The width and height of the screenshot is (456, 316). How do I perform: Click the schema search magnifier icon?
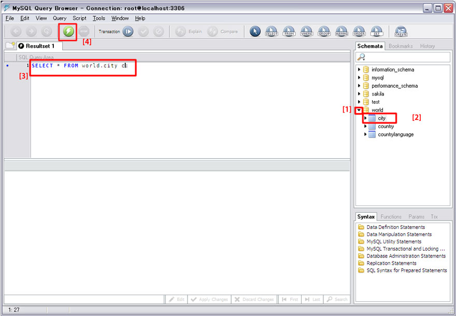click(361, 57)
